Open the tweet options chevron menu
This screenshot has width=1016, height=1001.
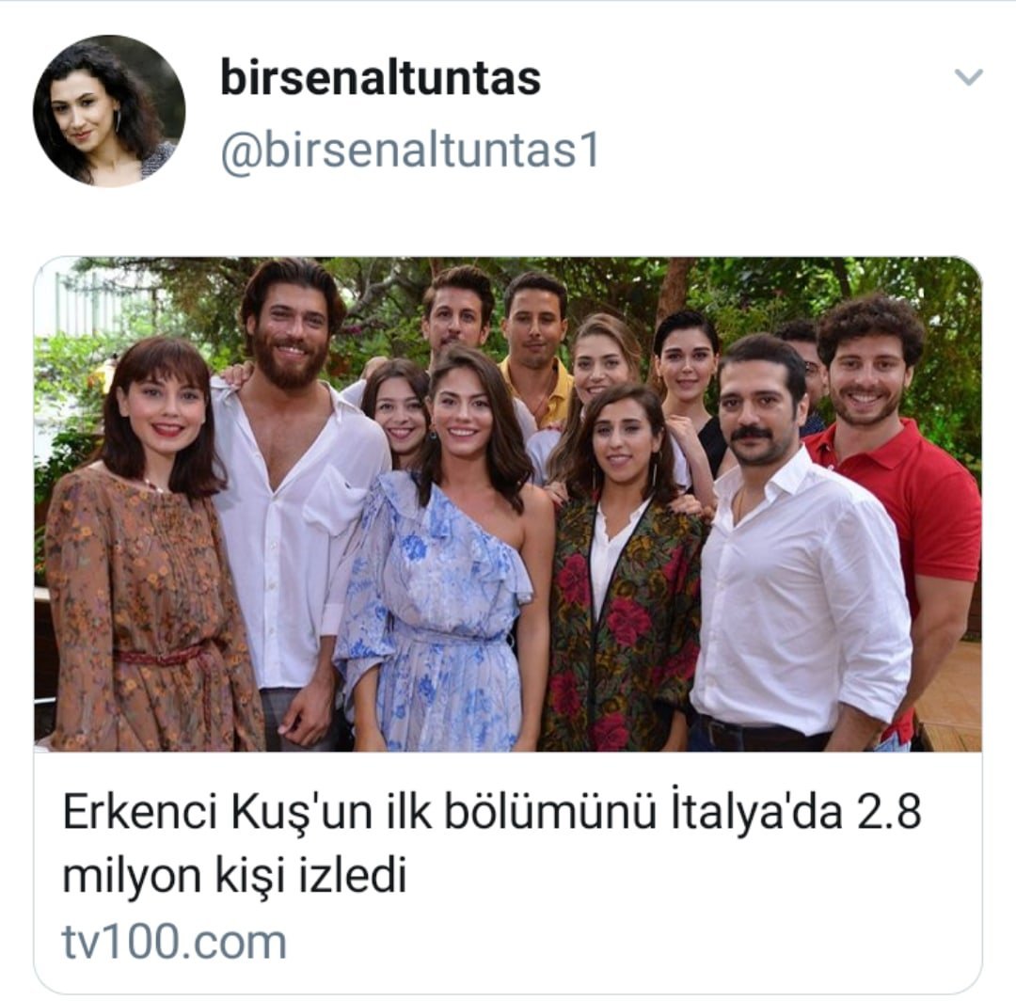pyautogui.click(x=969, y=77)
